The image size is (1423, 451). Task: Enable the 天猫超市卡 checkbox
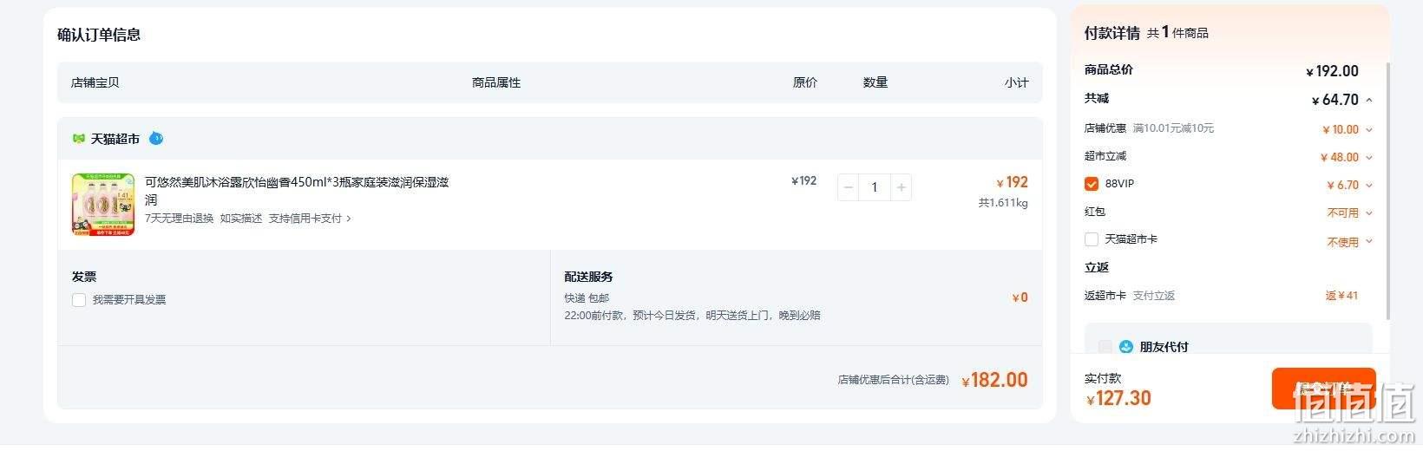[x=1092, y=239]
